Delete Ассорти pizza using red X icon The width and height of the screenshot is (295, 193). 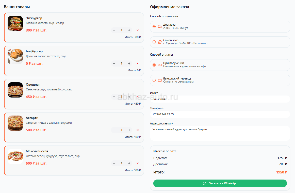pyautogui.click(x=138, y=130)
